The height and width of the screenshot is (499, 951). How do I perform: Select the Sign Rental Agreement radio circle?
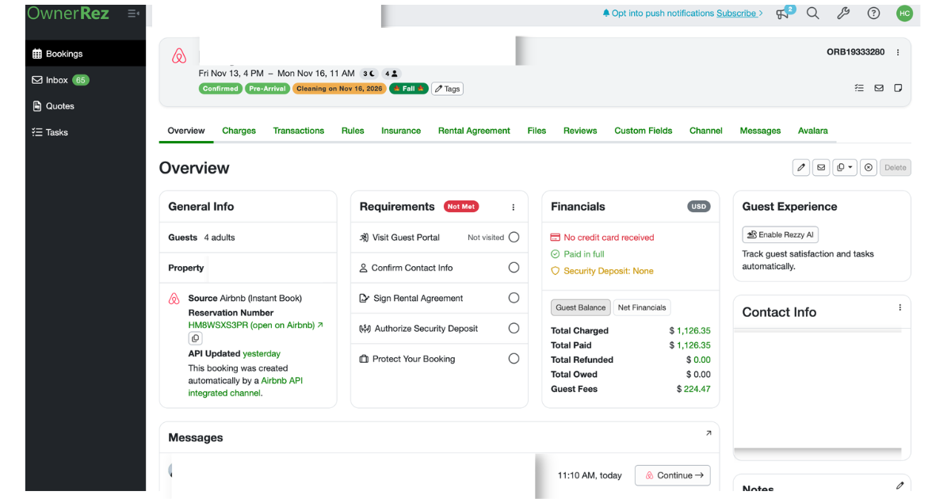point(514,298)
